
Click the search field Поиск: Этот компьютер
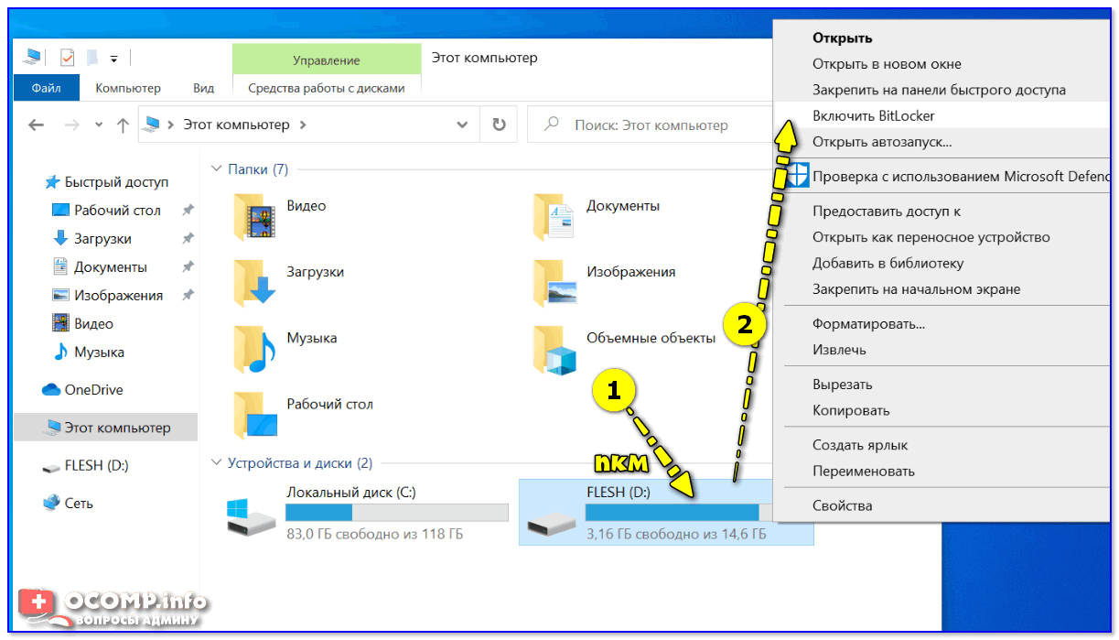650,125
